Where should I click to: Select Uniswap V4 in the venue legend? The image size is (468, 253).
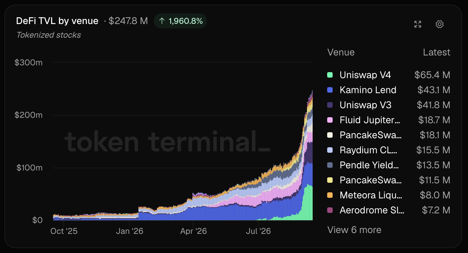pos(365,75)
